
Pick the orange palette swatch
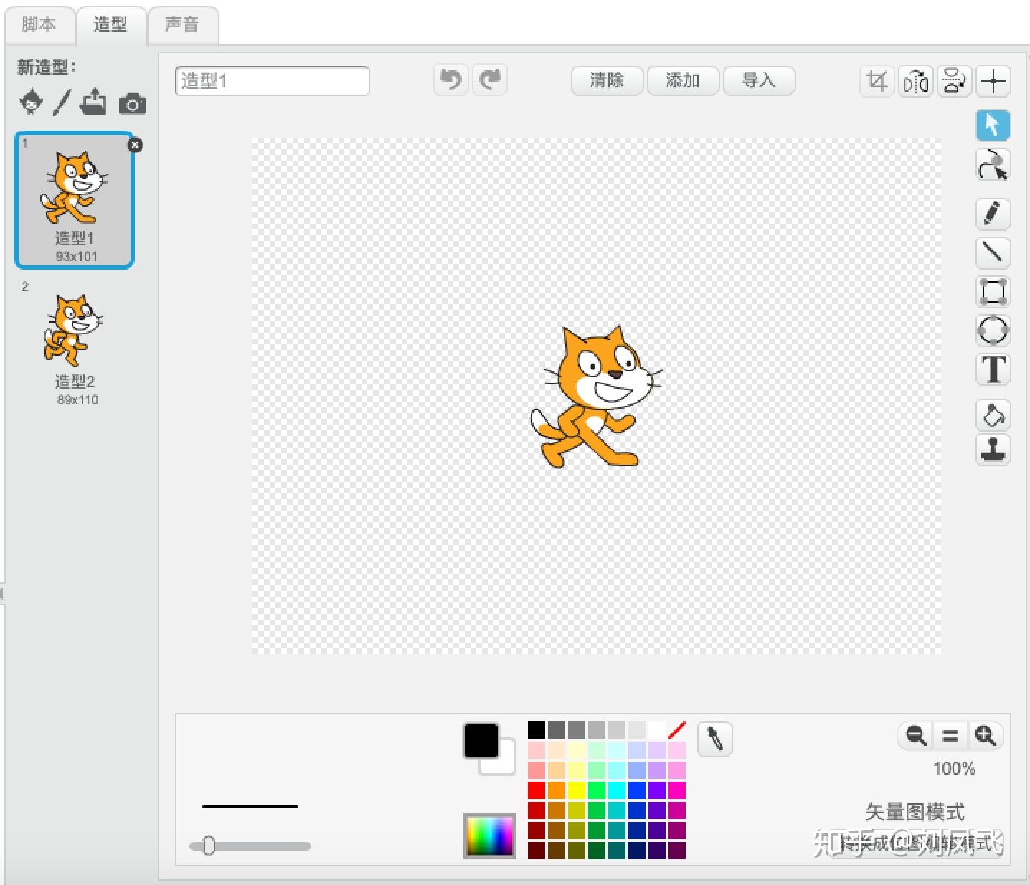click(557, 790)
